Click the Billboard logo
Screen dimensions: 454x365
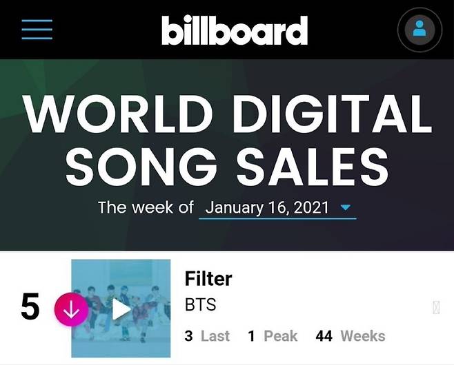[x=235, y=30]
